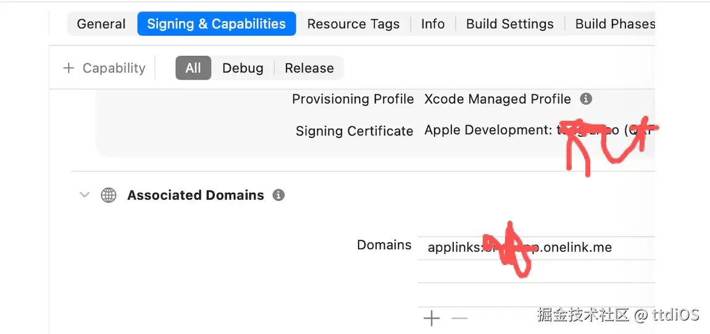Viewport: 710px width, 334px height.
Task: Click the Provisioning Profile info icon
Action: pos(586,99)
